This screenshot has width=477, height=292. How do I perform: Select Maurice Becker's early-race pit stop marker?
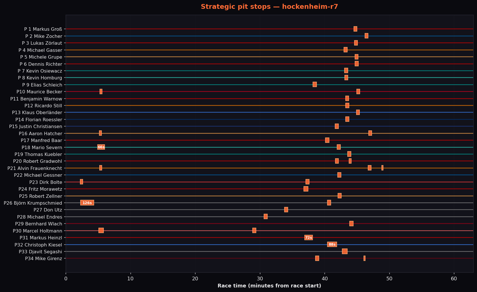[101, 92]
